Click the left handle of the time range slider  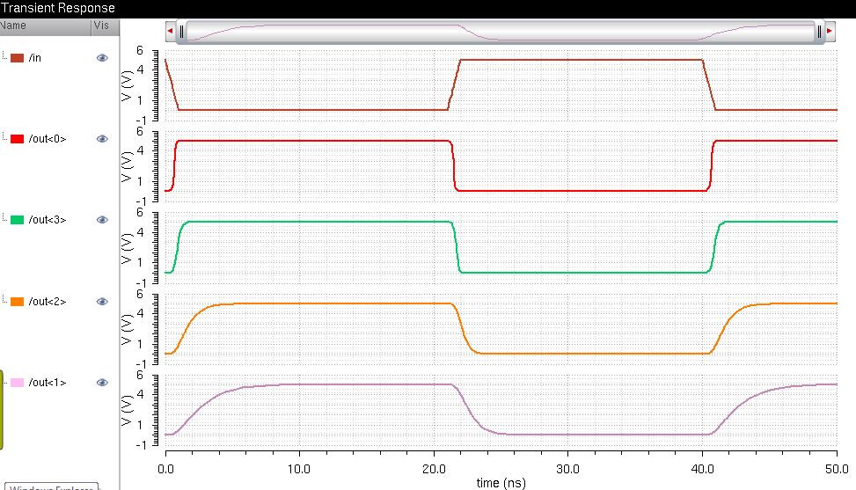[181, 32]
